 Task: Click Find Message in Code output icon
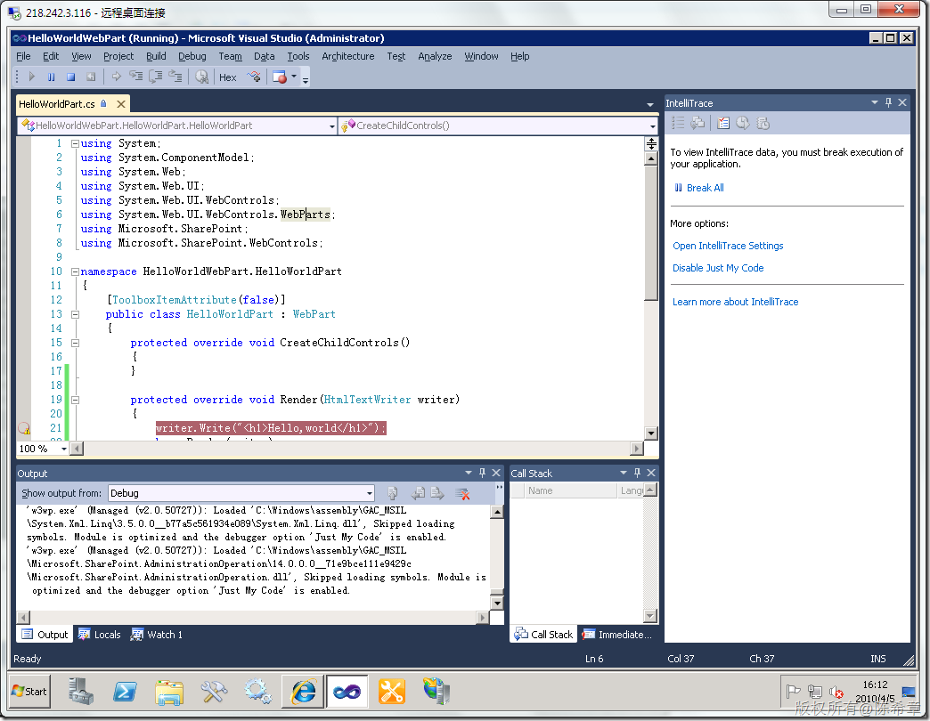[x=392, y=493]
